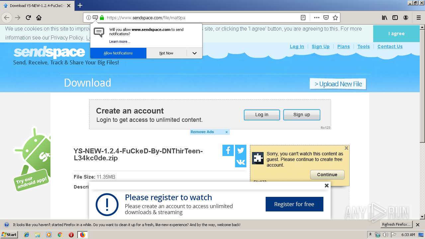425x239 pixels.
Task: Share file on VK icon
Action: [241, 162]
